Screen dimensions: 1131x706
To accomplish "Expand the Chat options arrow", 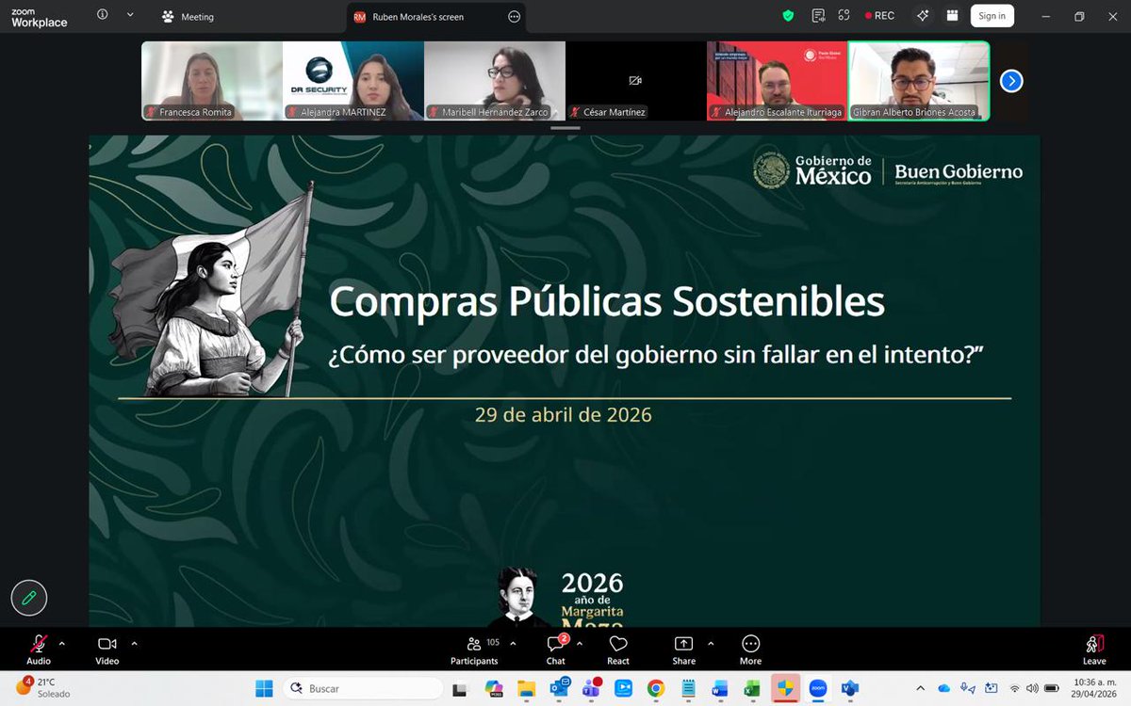I will pos(580,644).
